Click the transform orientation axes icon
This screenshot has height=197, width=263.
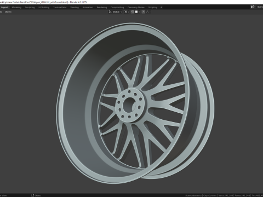[x=110, y=12]
